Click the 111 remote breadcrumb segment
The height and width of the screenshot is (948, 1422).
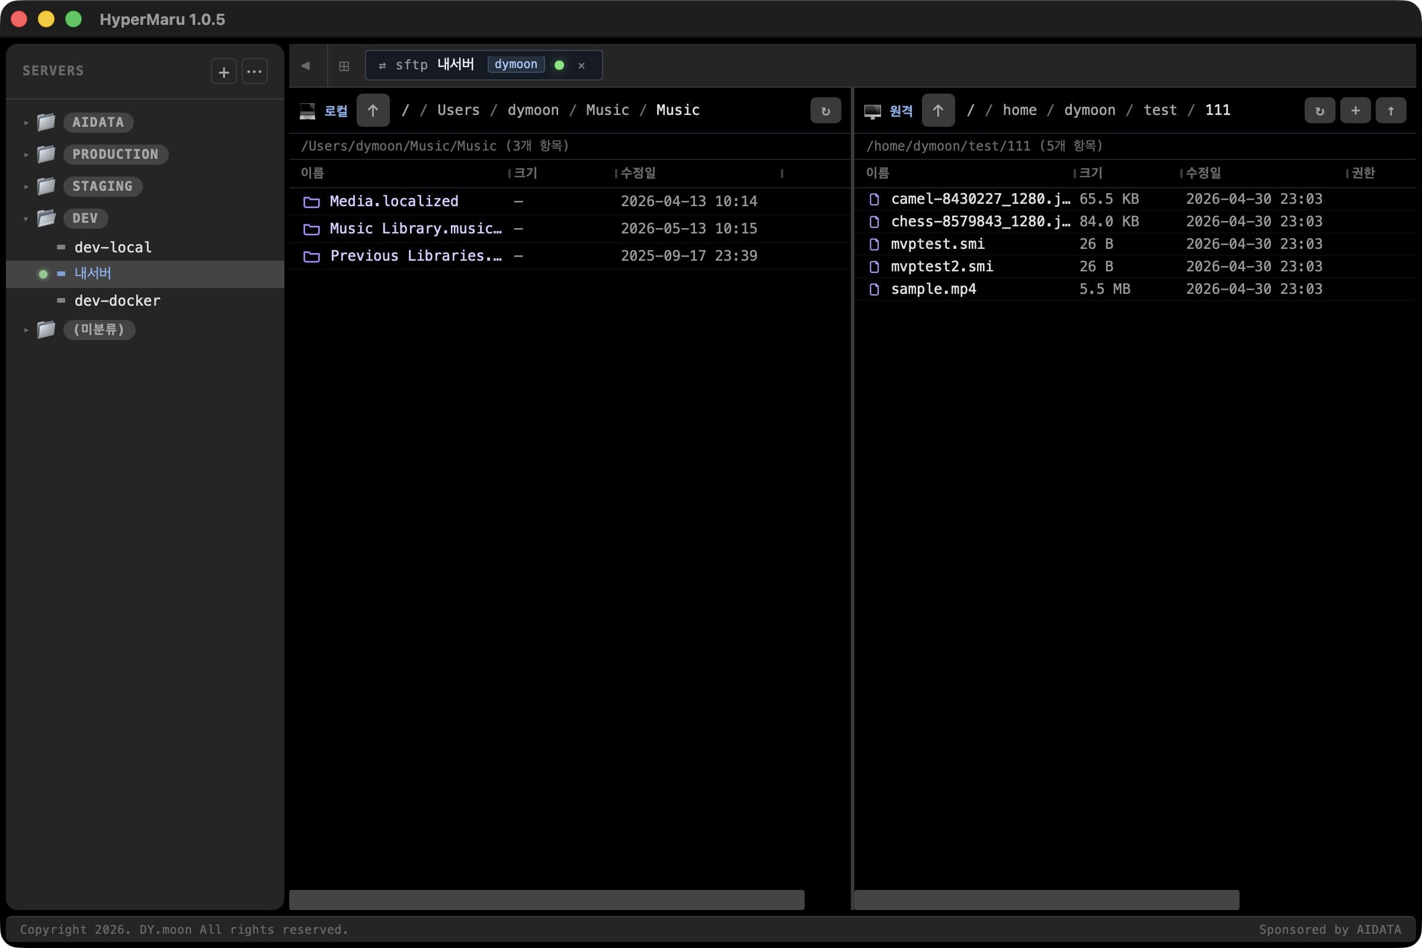tap(1218, 110)
